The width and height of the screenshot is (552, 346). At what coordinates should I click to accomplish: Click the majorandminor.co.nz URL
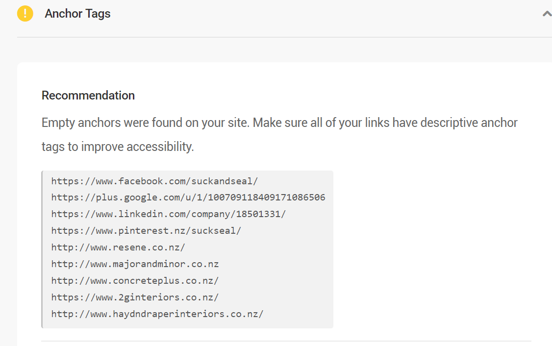point(135,264)
